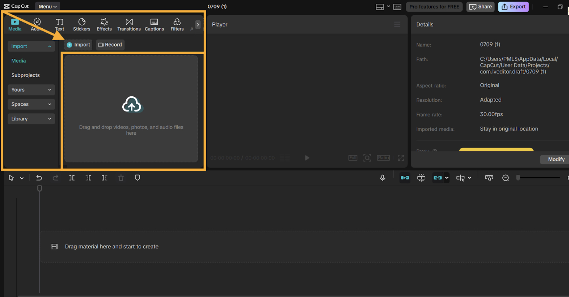Open the Filters panel
The image size is (569, 297).
(x=177, y=25)
